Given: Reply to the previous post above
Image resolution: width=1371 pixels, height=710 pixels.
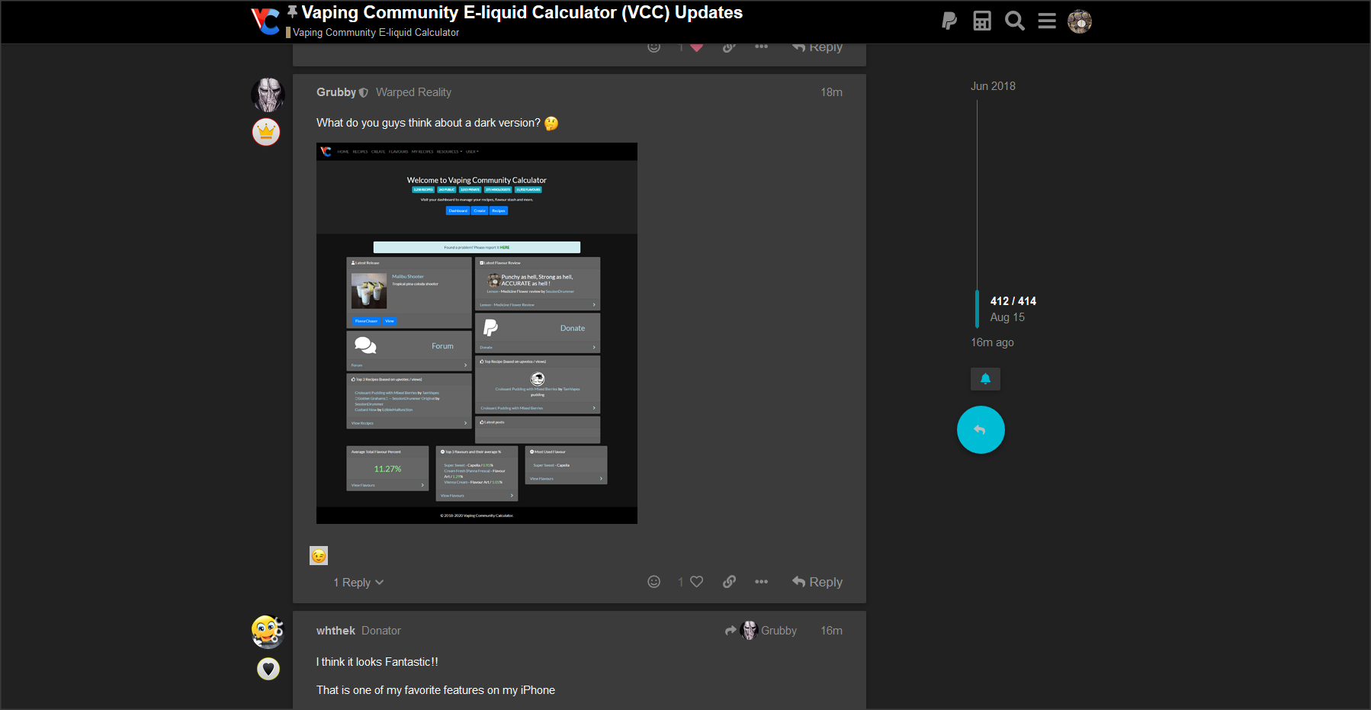Looking at the screenshot, I should tap(817, 48).
